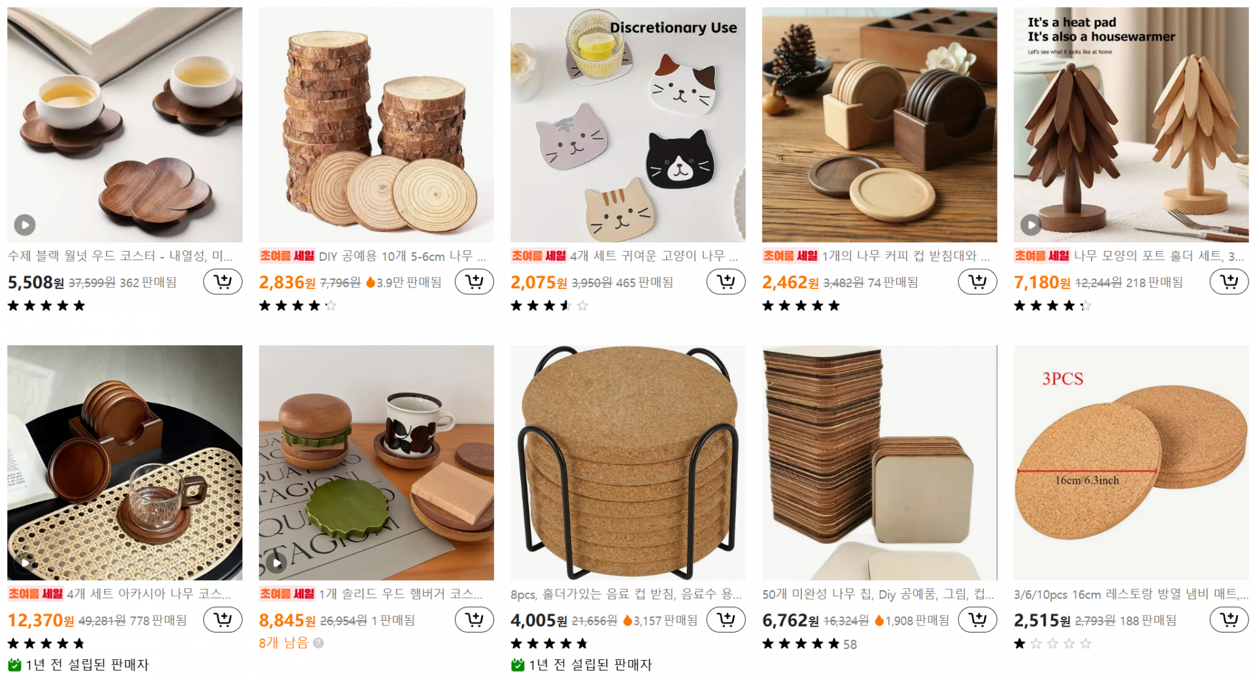1255x679 pixels.
Task: Add cat coaster set to cart
Action: coord(726,282)
